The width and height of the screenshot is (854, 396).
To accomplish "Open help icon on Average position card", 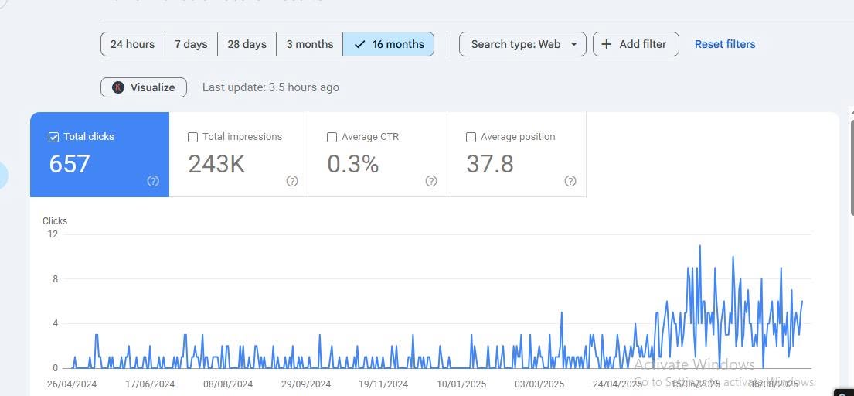I will [x=570, y=182].
